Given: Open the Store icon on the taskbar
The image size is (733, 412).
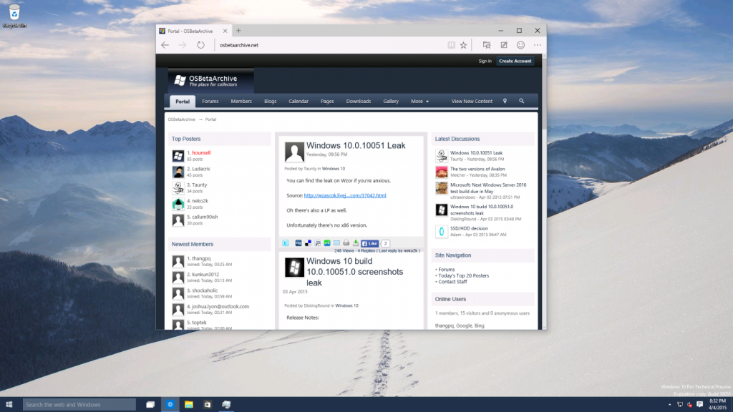Looking at the screenshot, I should click(x=208, y=405).
